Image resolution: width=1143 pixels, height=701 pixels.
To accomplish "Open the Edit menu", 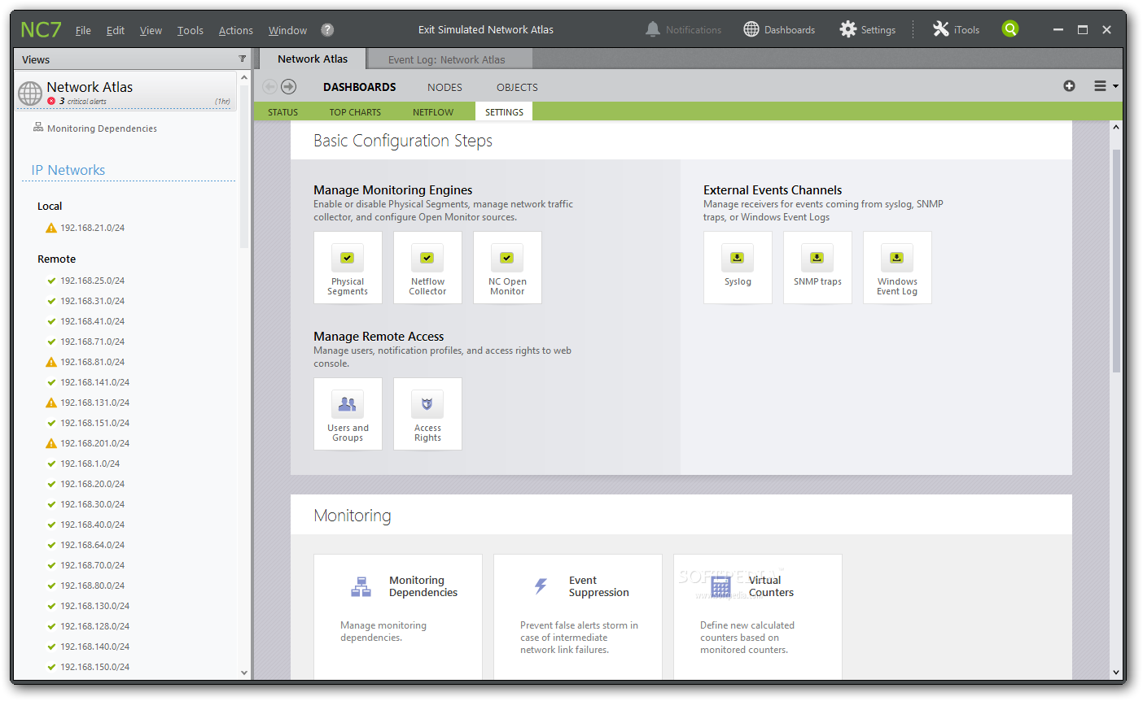I will coord(116,31).
